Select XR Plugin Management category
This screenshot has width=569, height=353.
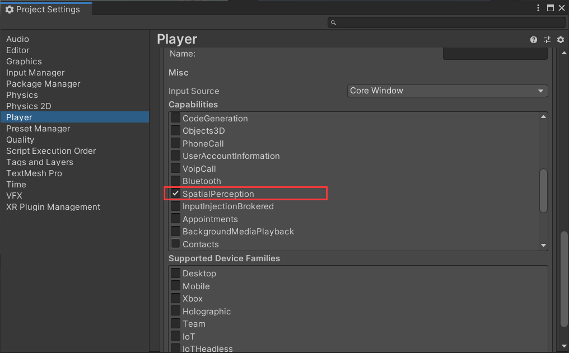pyautogui.click(x=53, y=207)
